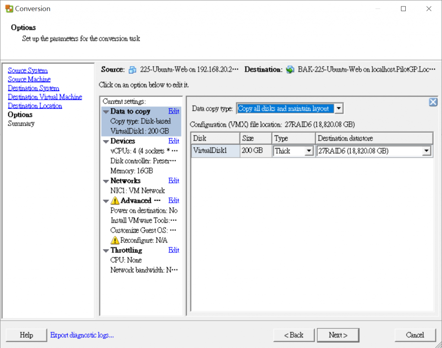Cancel the conversion wizard

pyautogui.click(x=415, y=335)
